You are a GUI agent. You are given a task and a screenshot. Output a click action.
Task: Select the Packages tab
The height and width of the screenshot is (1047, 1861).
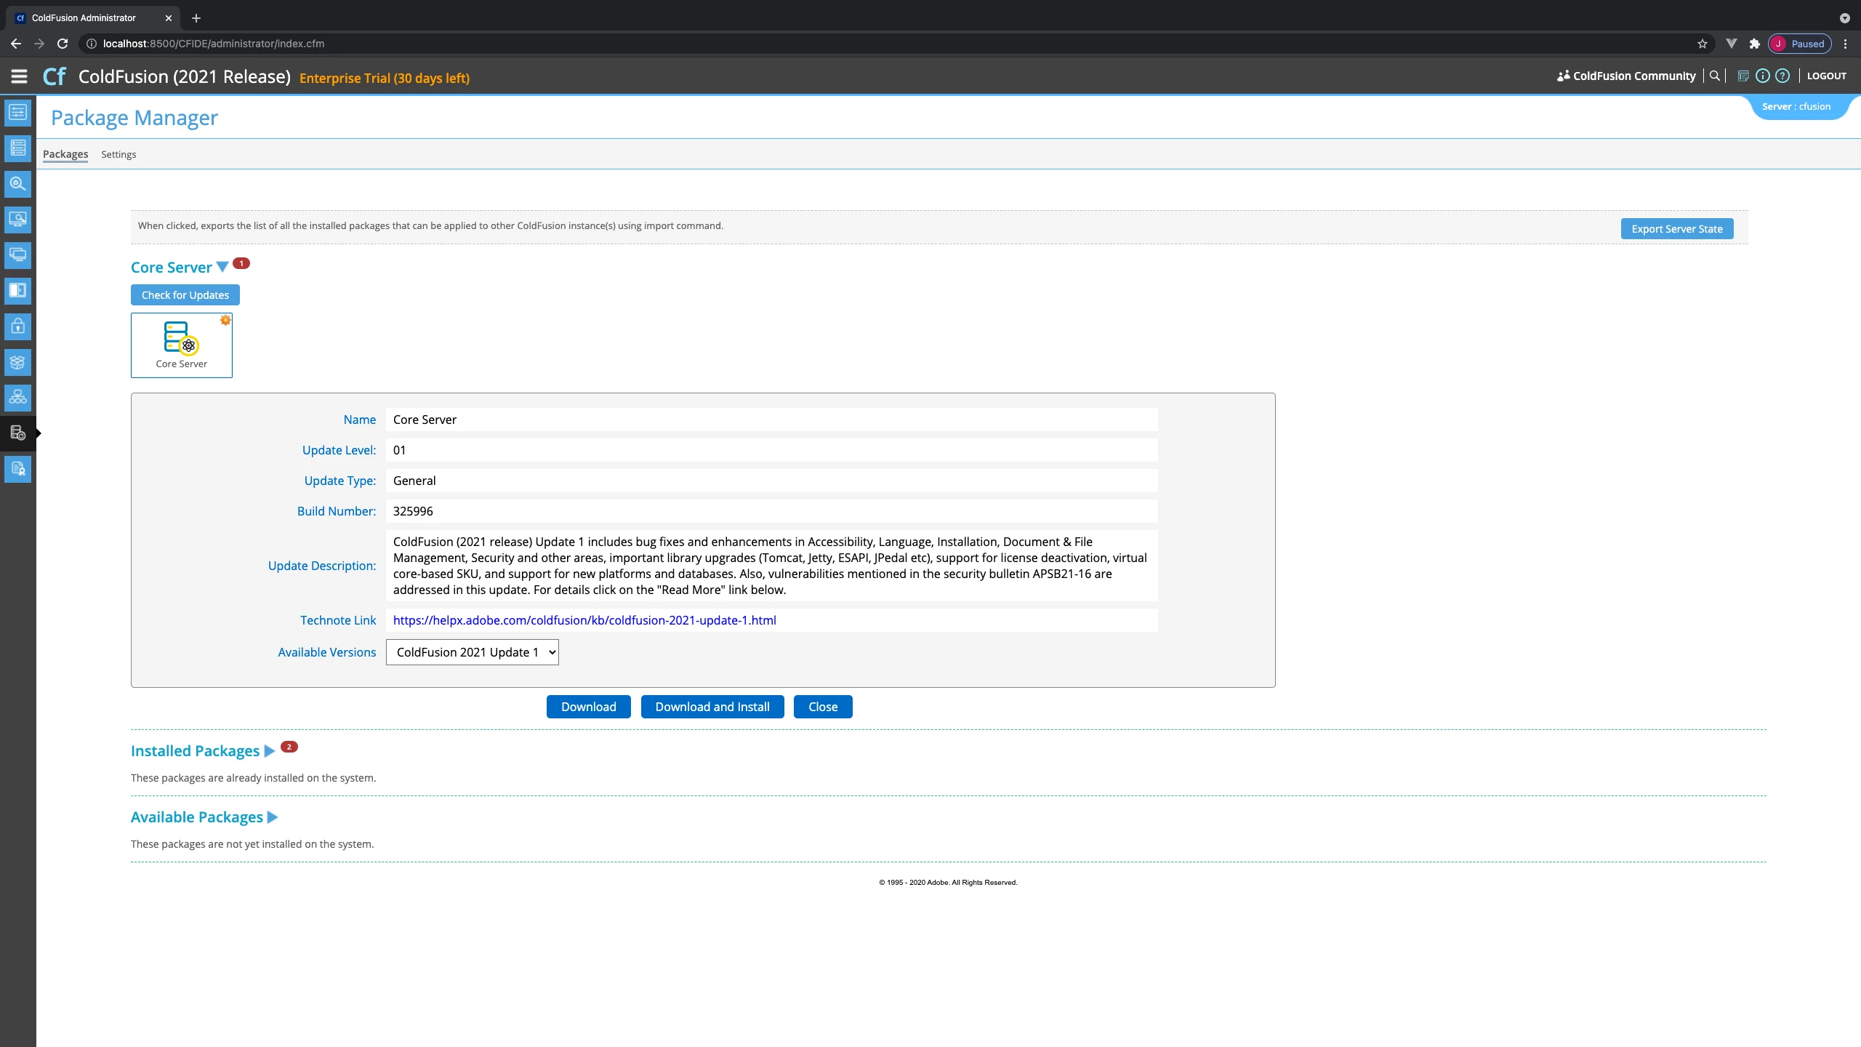pyautogui.click(x=65, y=154)
